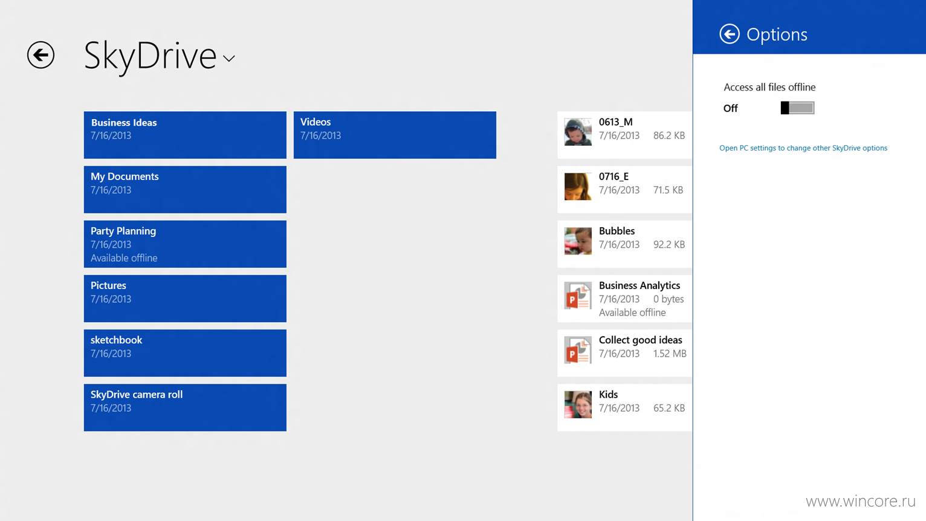The image size is (926, 521).
Task: Turn on Access all files offline switch
Action: [797, 108]
